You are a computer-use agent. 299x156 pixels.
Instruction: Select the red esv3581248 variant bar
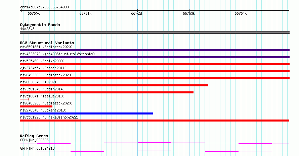click(106, 92)
